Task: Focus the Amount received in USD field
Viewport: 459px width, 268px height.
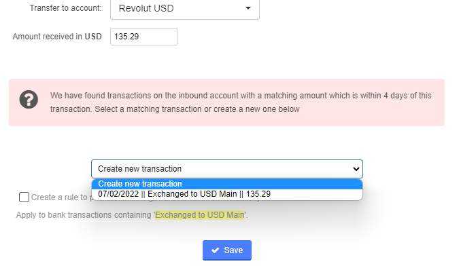Action: click(x=144, y=37)
